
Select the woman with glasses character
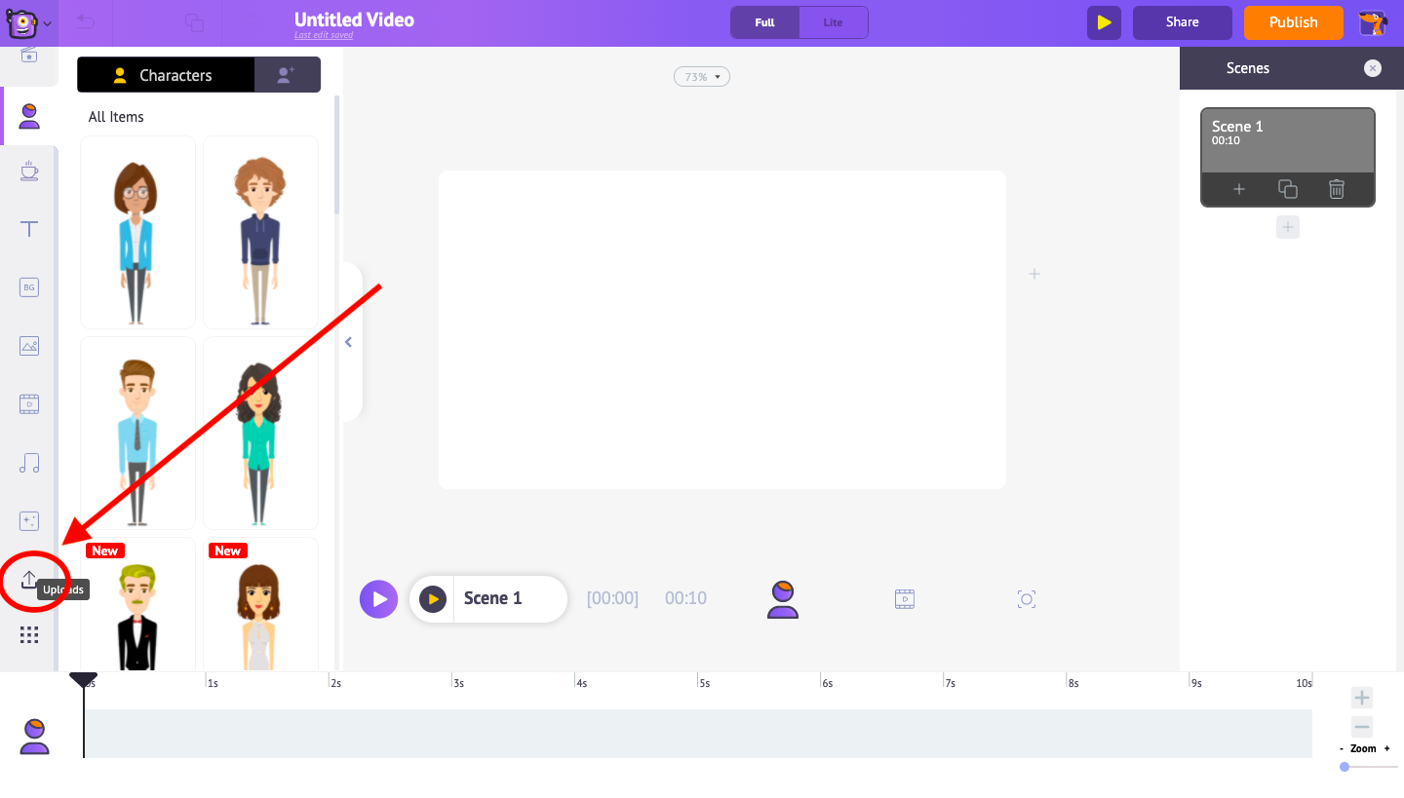point(137,231)
